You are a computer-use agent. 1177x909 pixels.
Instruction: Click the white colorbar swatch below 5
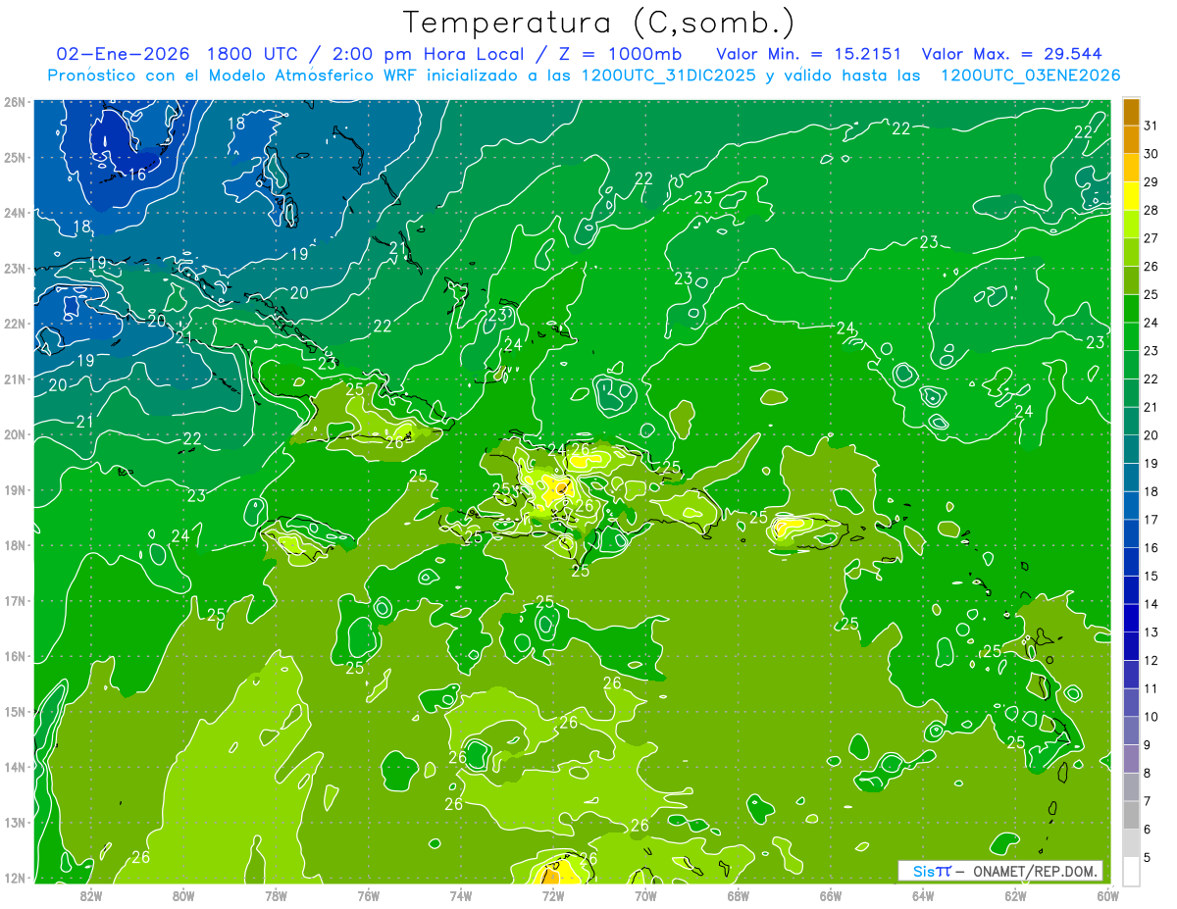[x=1131, y=872]
